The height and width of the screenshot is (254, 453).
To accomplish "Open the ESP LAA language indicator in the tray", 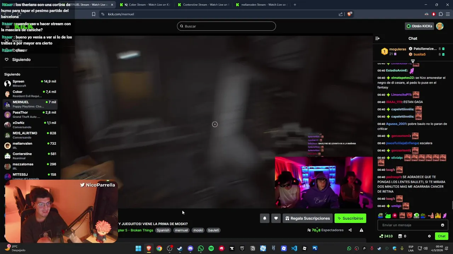I will 411,248.
